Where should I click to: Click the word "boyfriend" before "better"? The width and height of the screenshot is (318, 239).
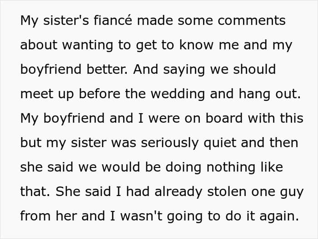coord(51,70)
